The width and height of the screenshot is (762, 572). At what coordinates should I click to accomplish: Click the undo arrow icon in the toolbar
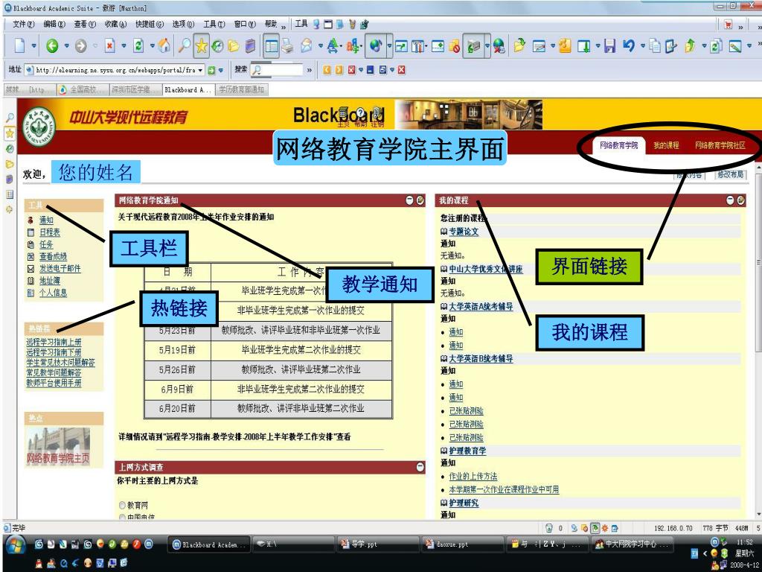[x=629, y=46]
